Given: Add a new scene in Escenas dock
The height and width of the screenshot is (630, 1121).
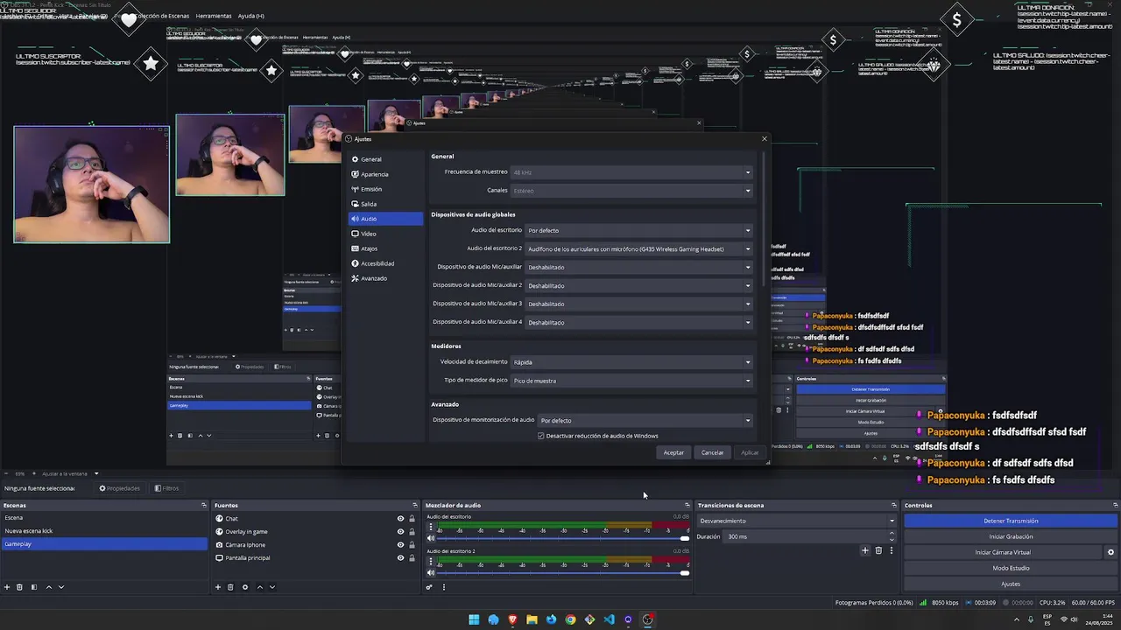Looking at the screenshot, I should point(7,587).
